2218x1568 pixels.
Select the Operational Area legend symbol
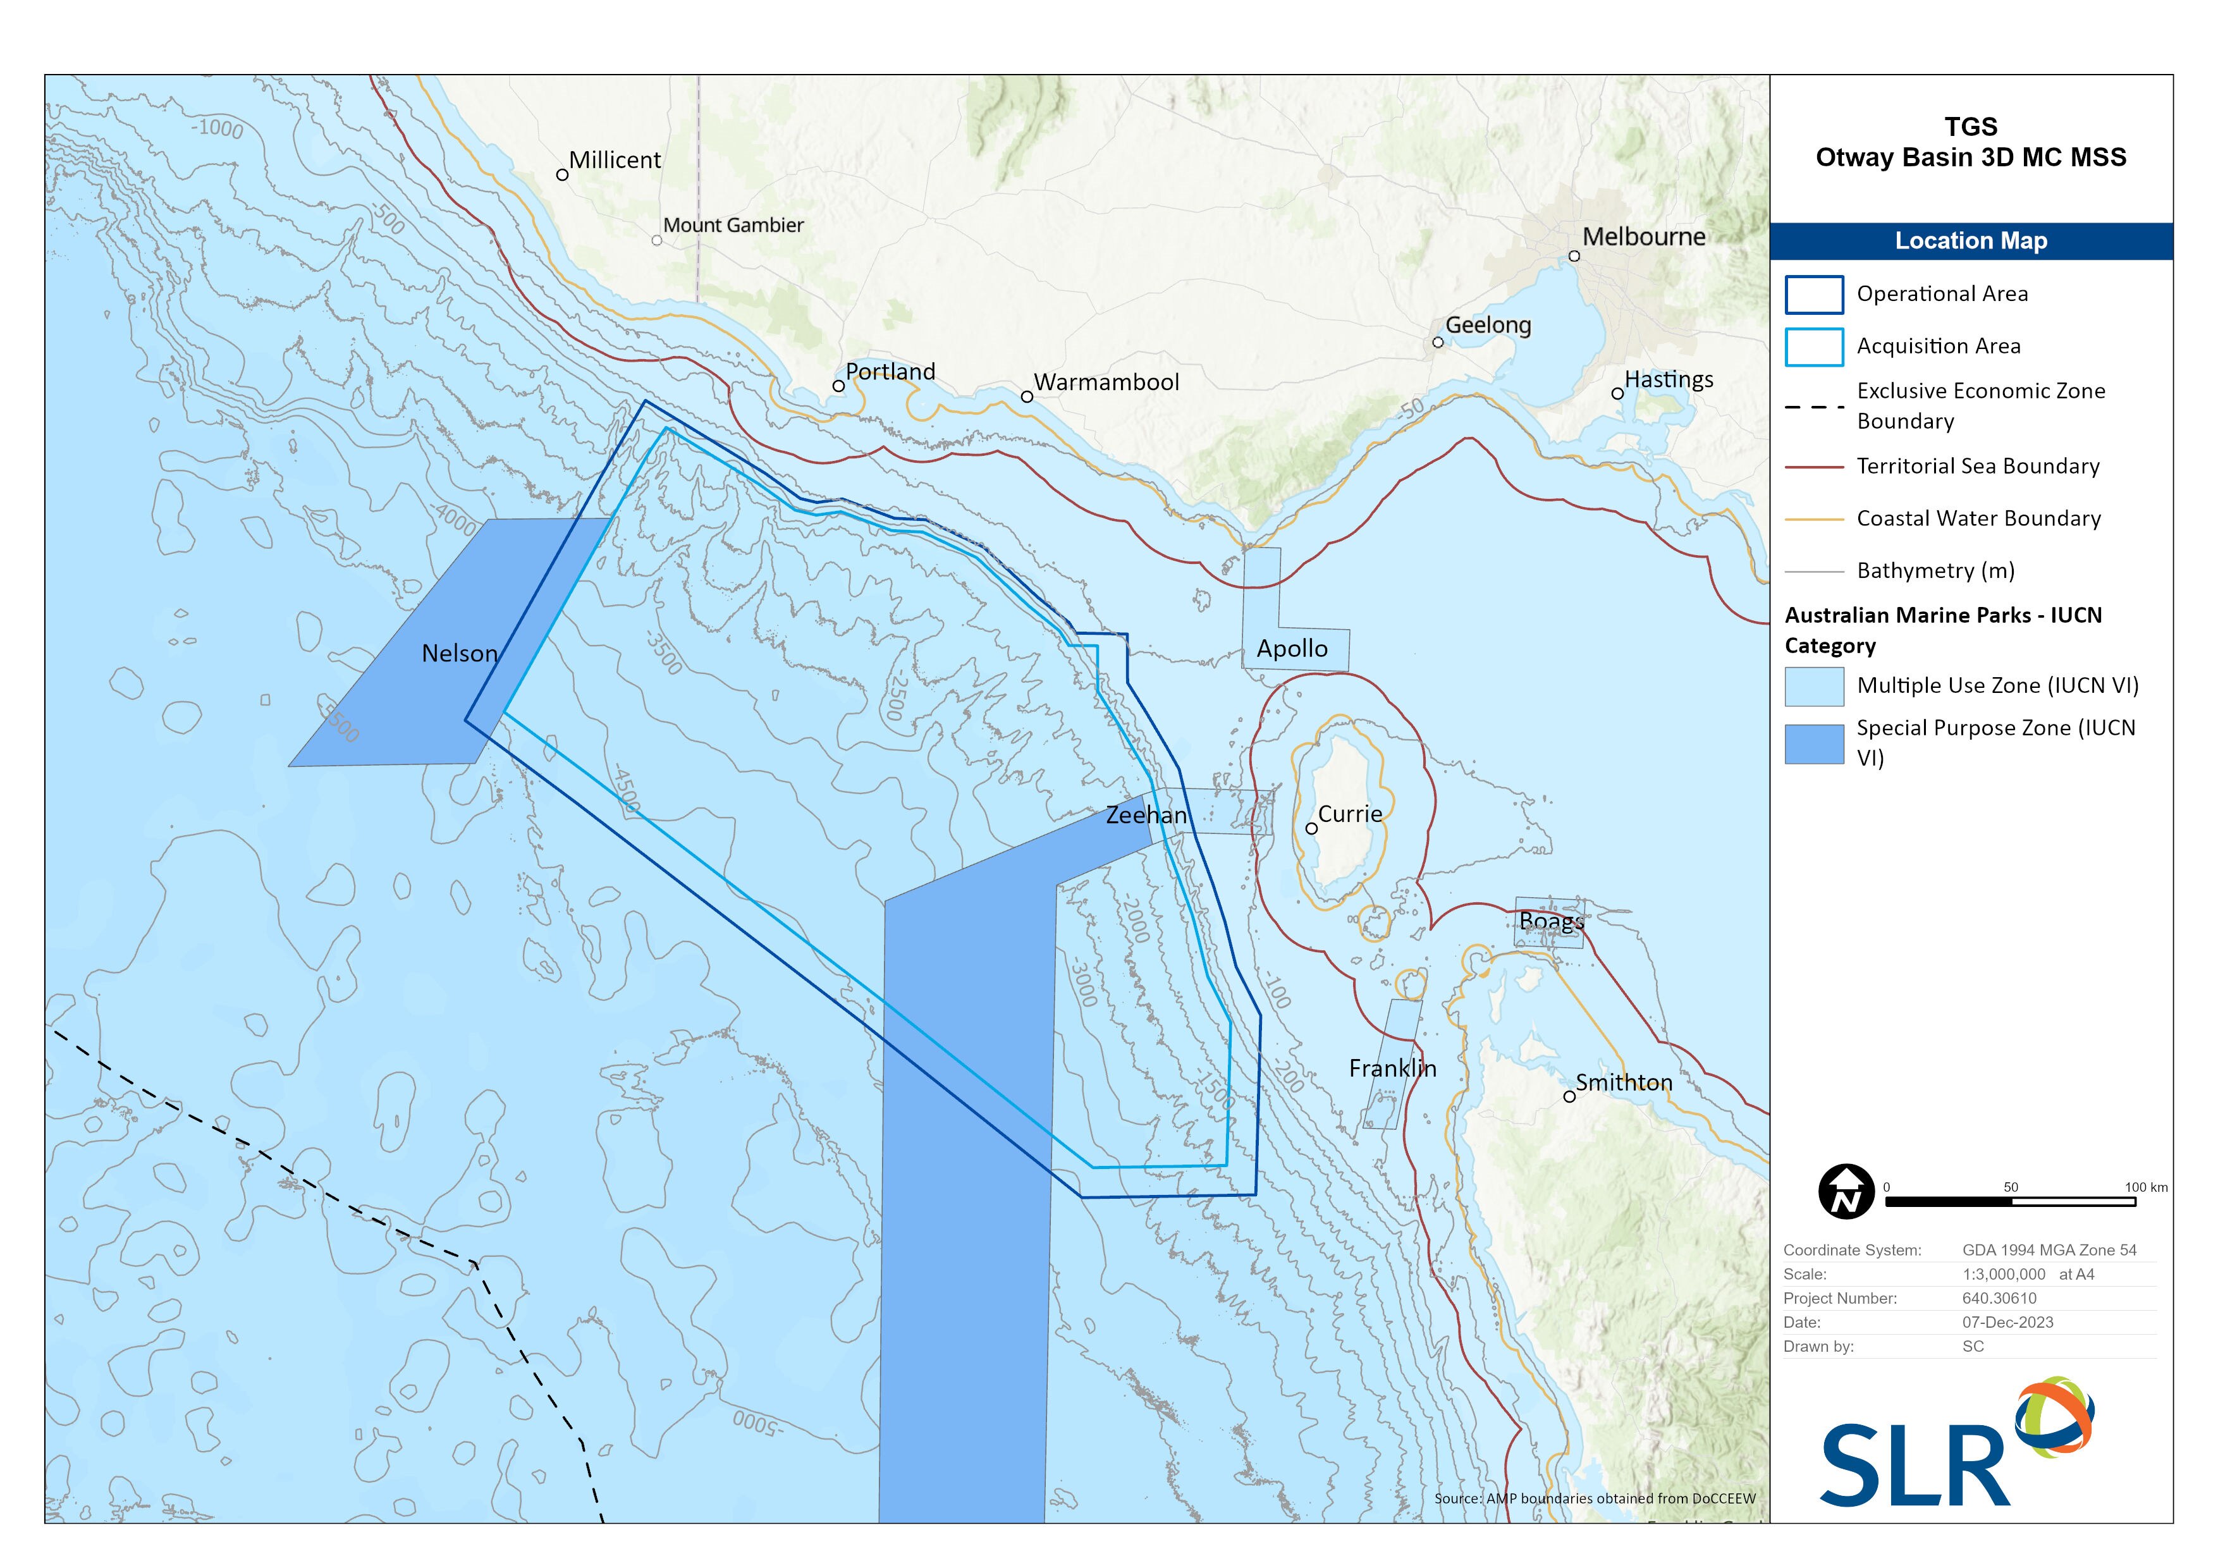point(1816,295)
